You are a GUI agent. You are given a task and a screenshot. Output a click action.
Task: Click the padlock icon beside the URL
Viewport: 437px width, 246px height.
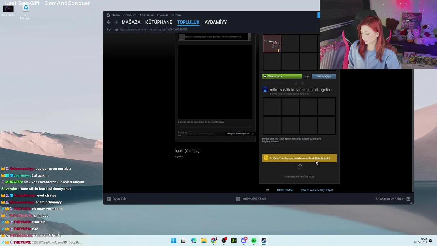[x=117, y=29]
